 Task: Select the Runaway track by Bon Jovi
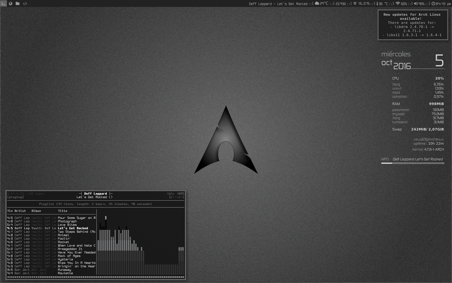click(51, 270)
